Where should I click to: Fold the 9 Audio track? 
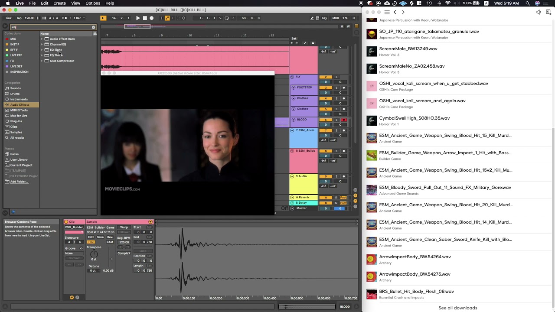click(x=292, y=176)
